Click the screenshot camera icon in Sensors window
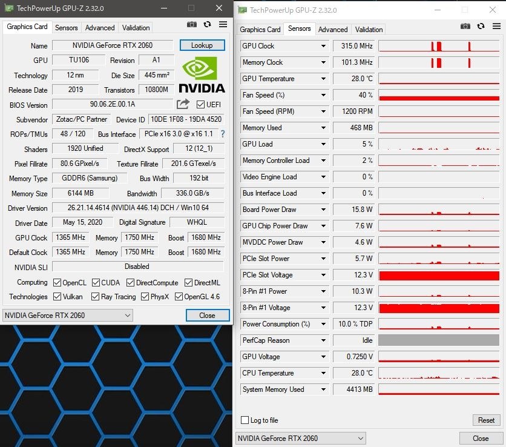This screenshot has width=506, height=447. pyautogui.click(x=465, y=26)
